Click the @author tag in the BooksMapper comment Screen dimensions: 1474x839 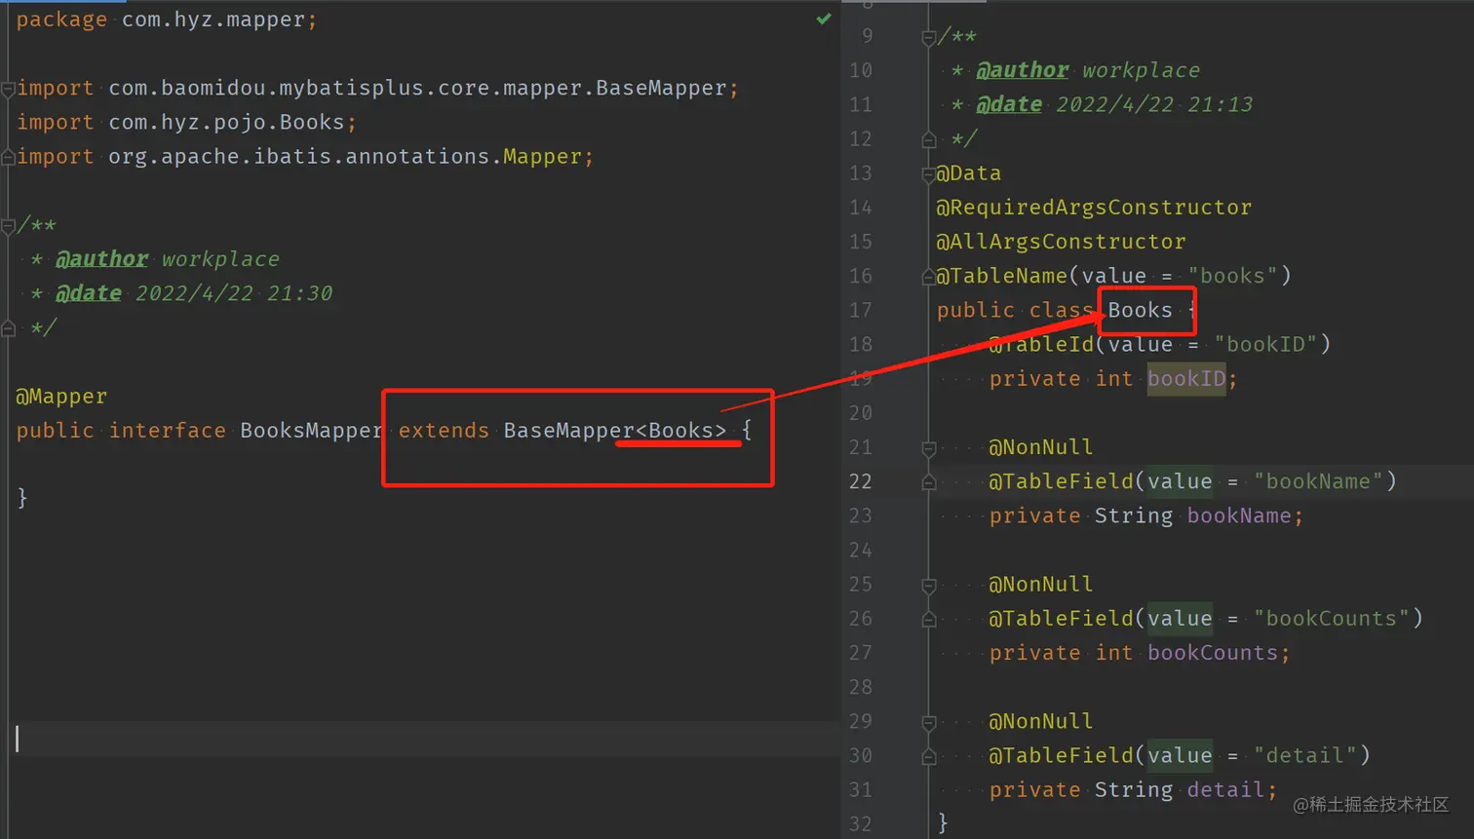tap(101, 259)
